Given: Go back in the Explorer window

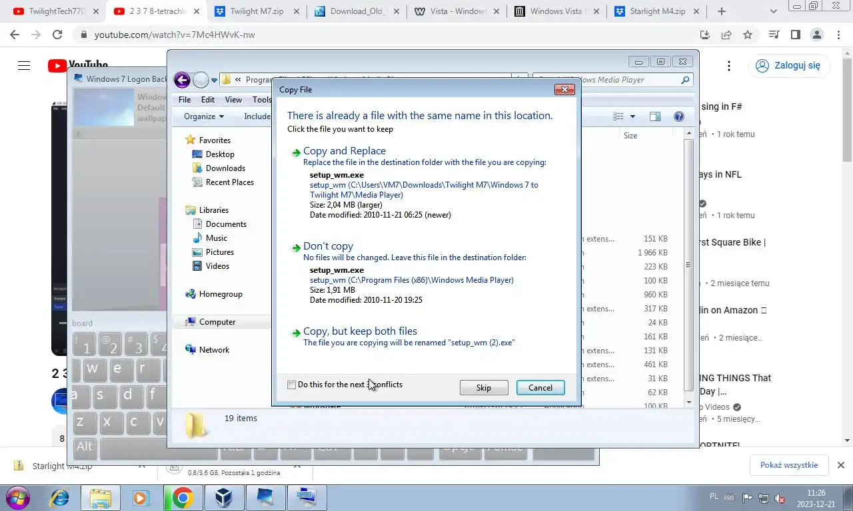Looking at the screenshot, I should tap(182, 80).
